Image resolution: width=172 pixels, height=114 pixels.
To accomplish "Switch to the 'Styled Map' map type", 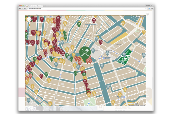I will point(142,17).
